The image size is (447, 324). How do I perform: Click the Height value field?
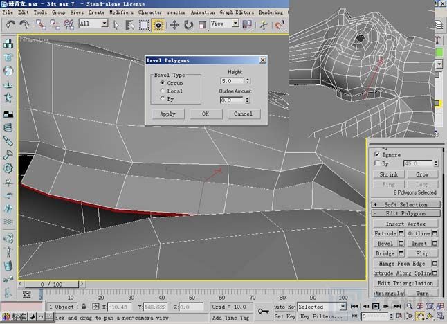pyautogui.click(x=232, y=81)
